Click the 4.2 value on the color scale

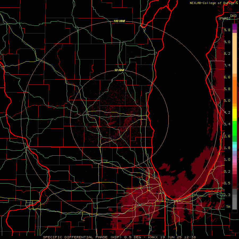[227, 113]
